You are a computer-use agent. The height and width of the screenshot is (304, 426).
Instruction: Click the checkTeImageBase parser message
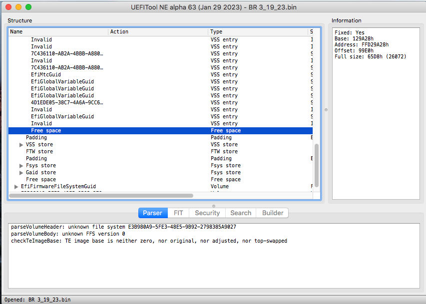click(x=149, y=241)
